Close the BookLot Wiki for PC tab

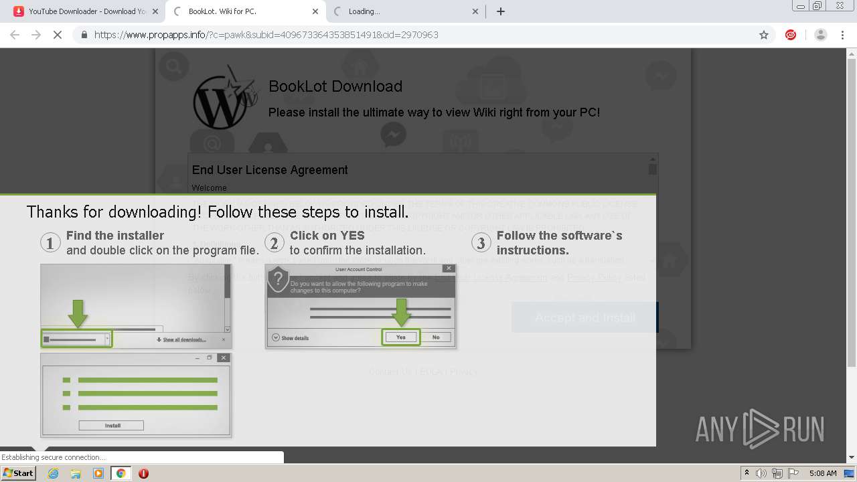click(315, 11)
